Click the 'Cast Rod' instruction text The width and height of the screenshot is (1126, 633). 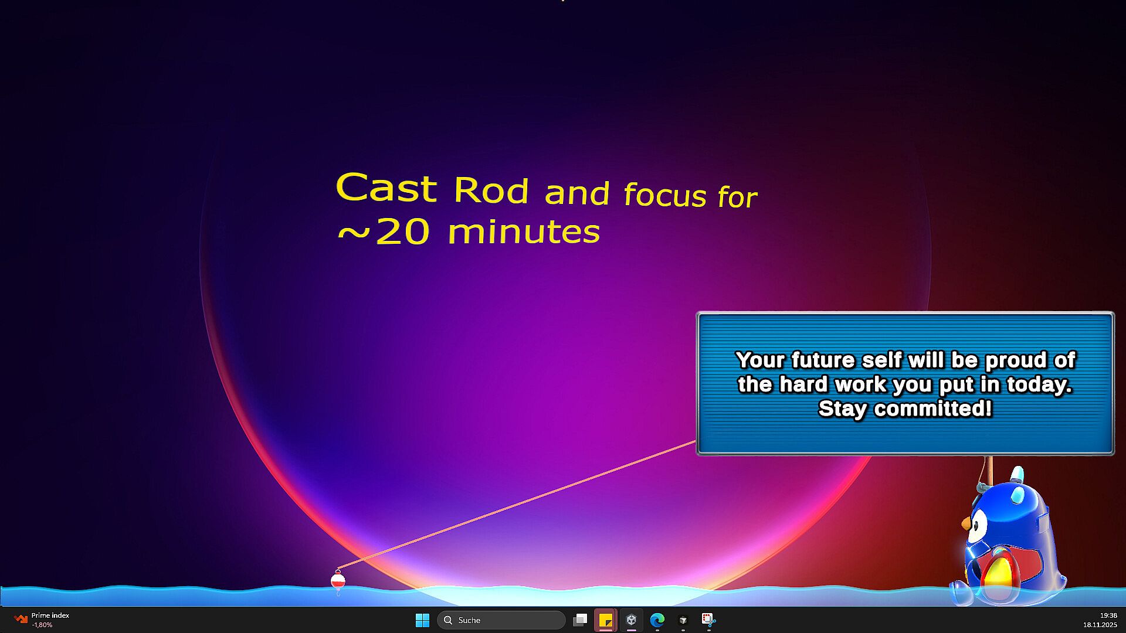(432, 189)
